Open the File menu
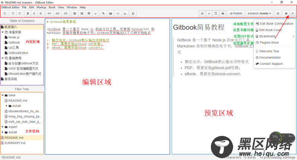Screen dimensions: 297x160 (24, 7)
